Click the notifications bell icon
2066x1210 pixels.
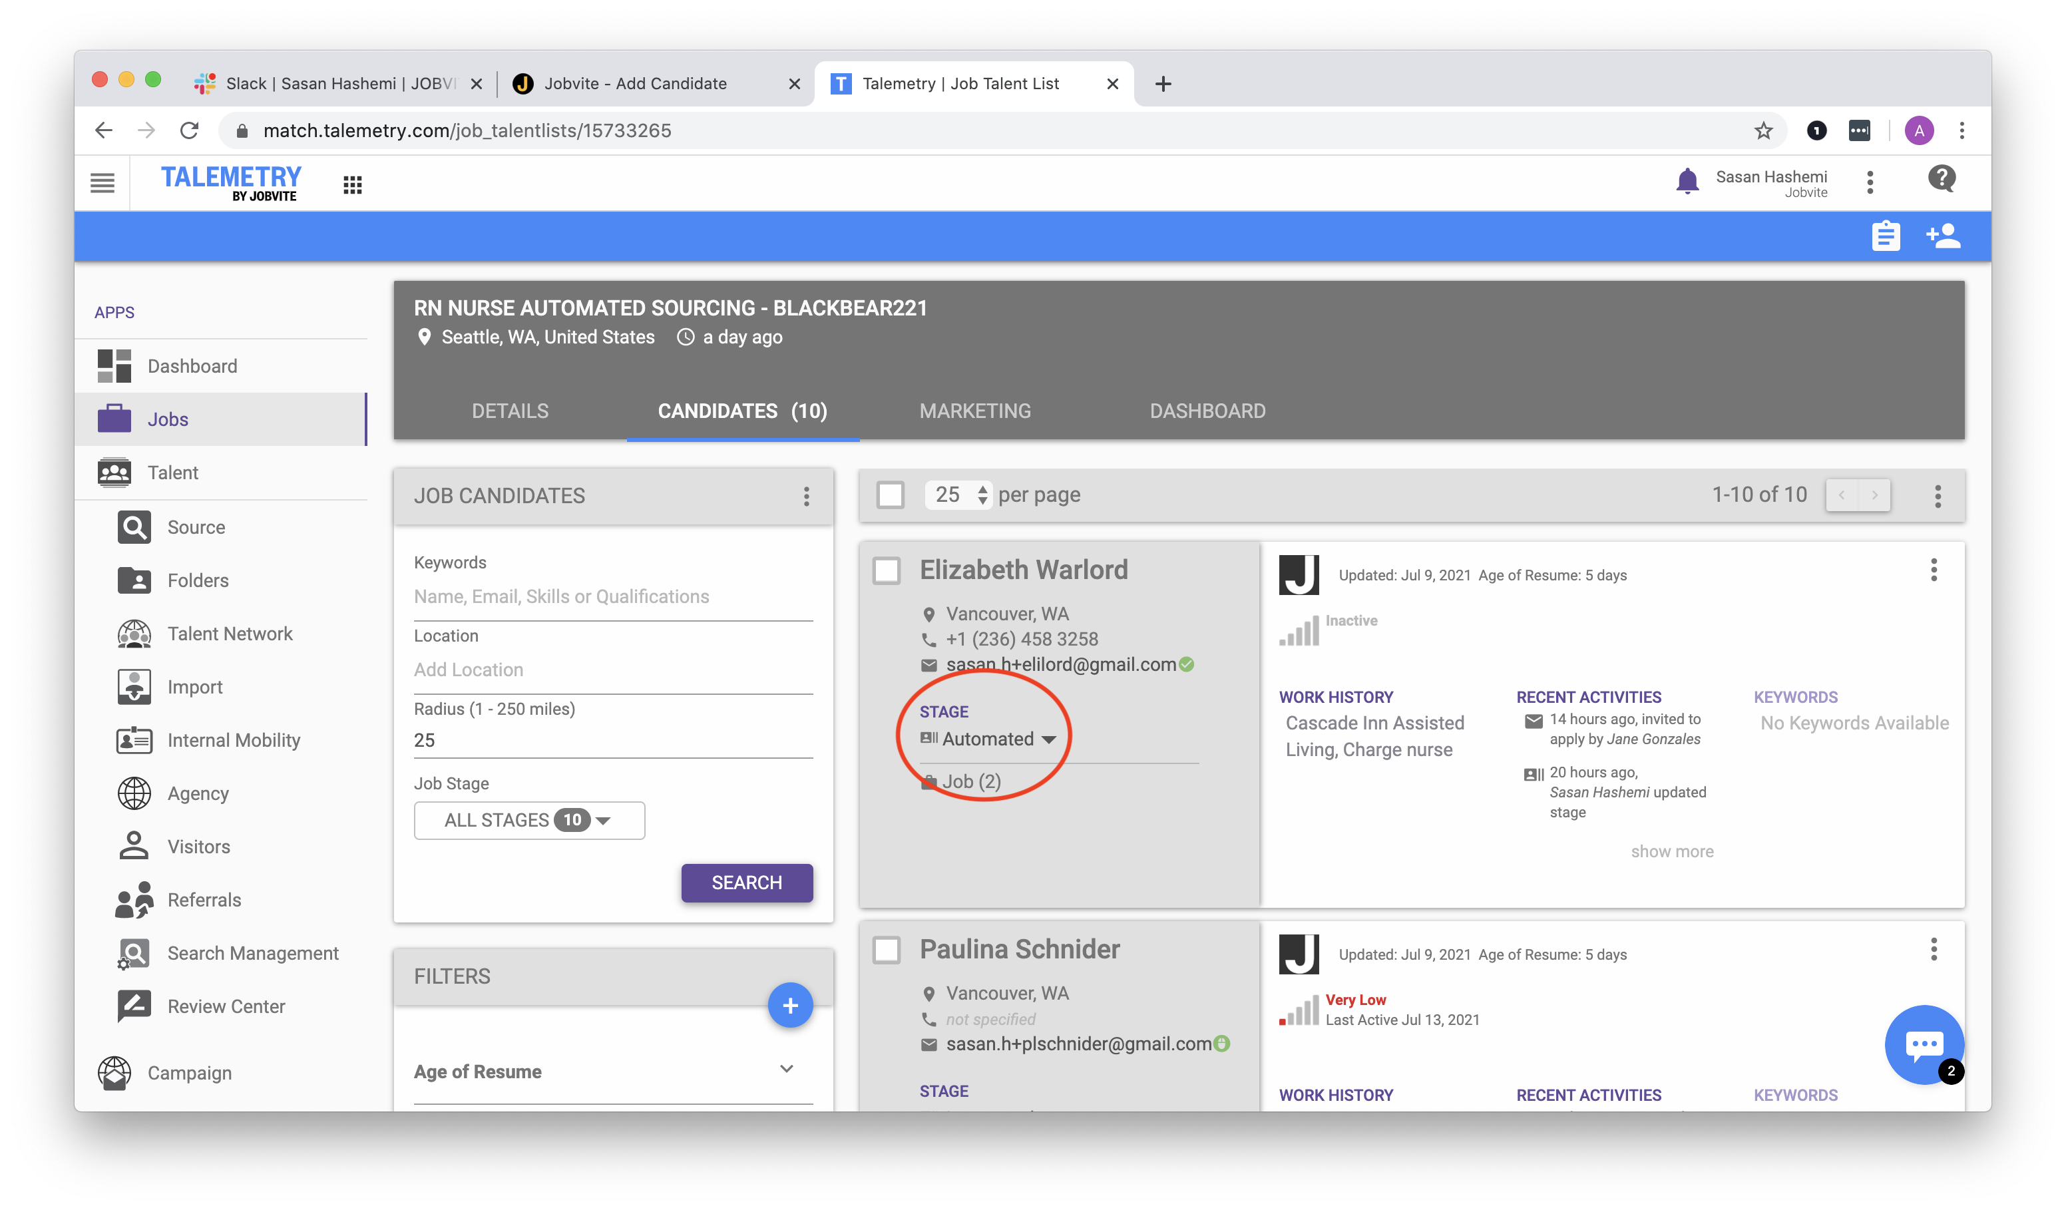pos(1687,181)
